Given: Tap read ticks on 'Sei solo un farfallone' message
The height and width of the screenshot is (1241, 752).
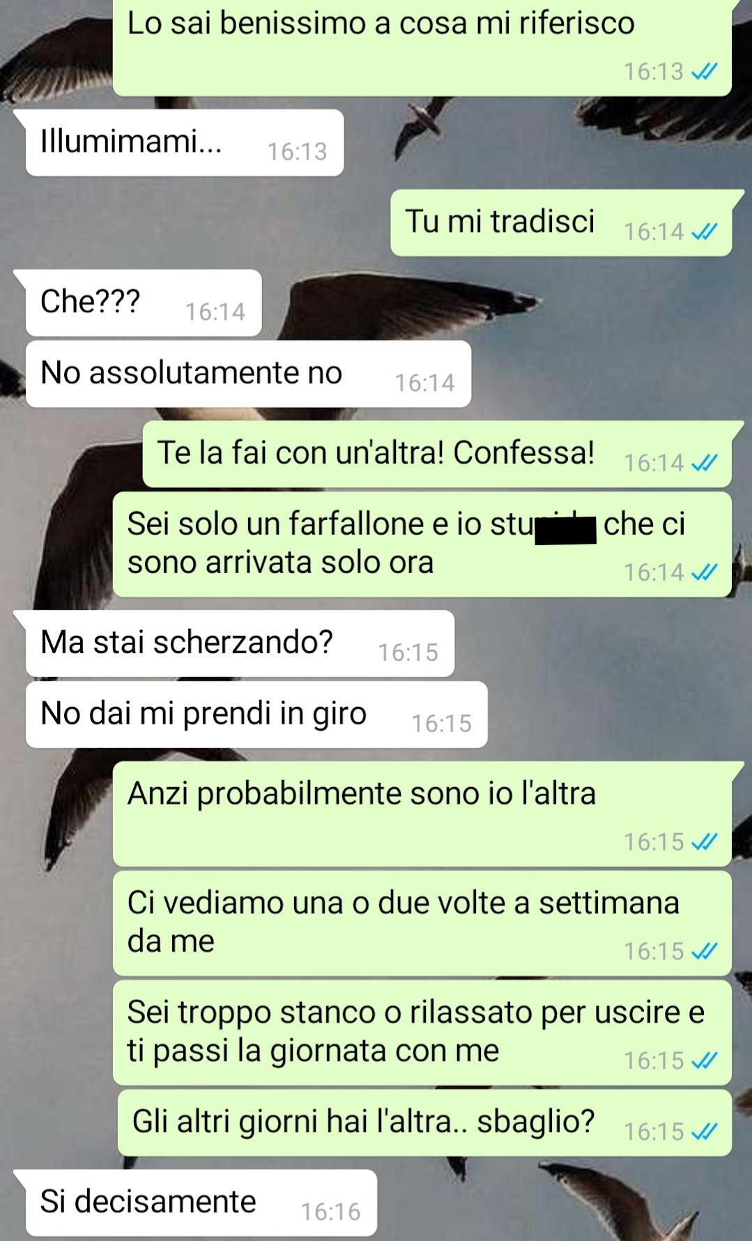Looking at the screenshot, I should (x=704, y=572).
